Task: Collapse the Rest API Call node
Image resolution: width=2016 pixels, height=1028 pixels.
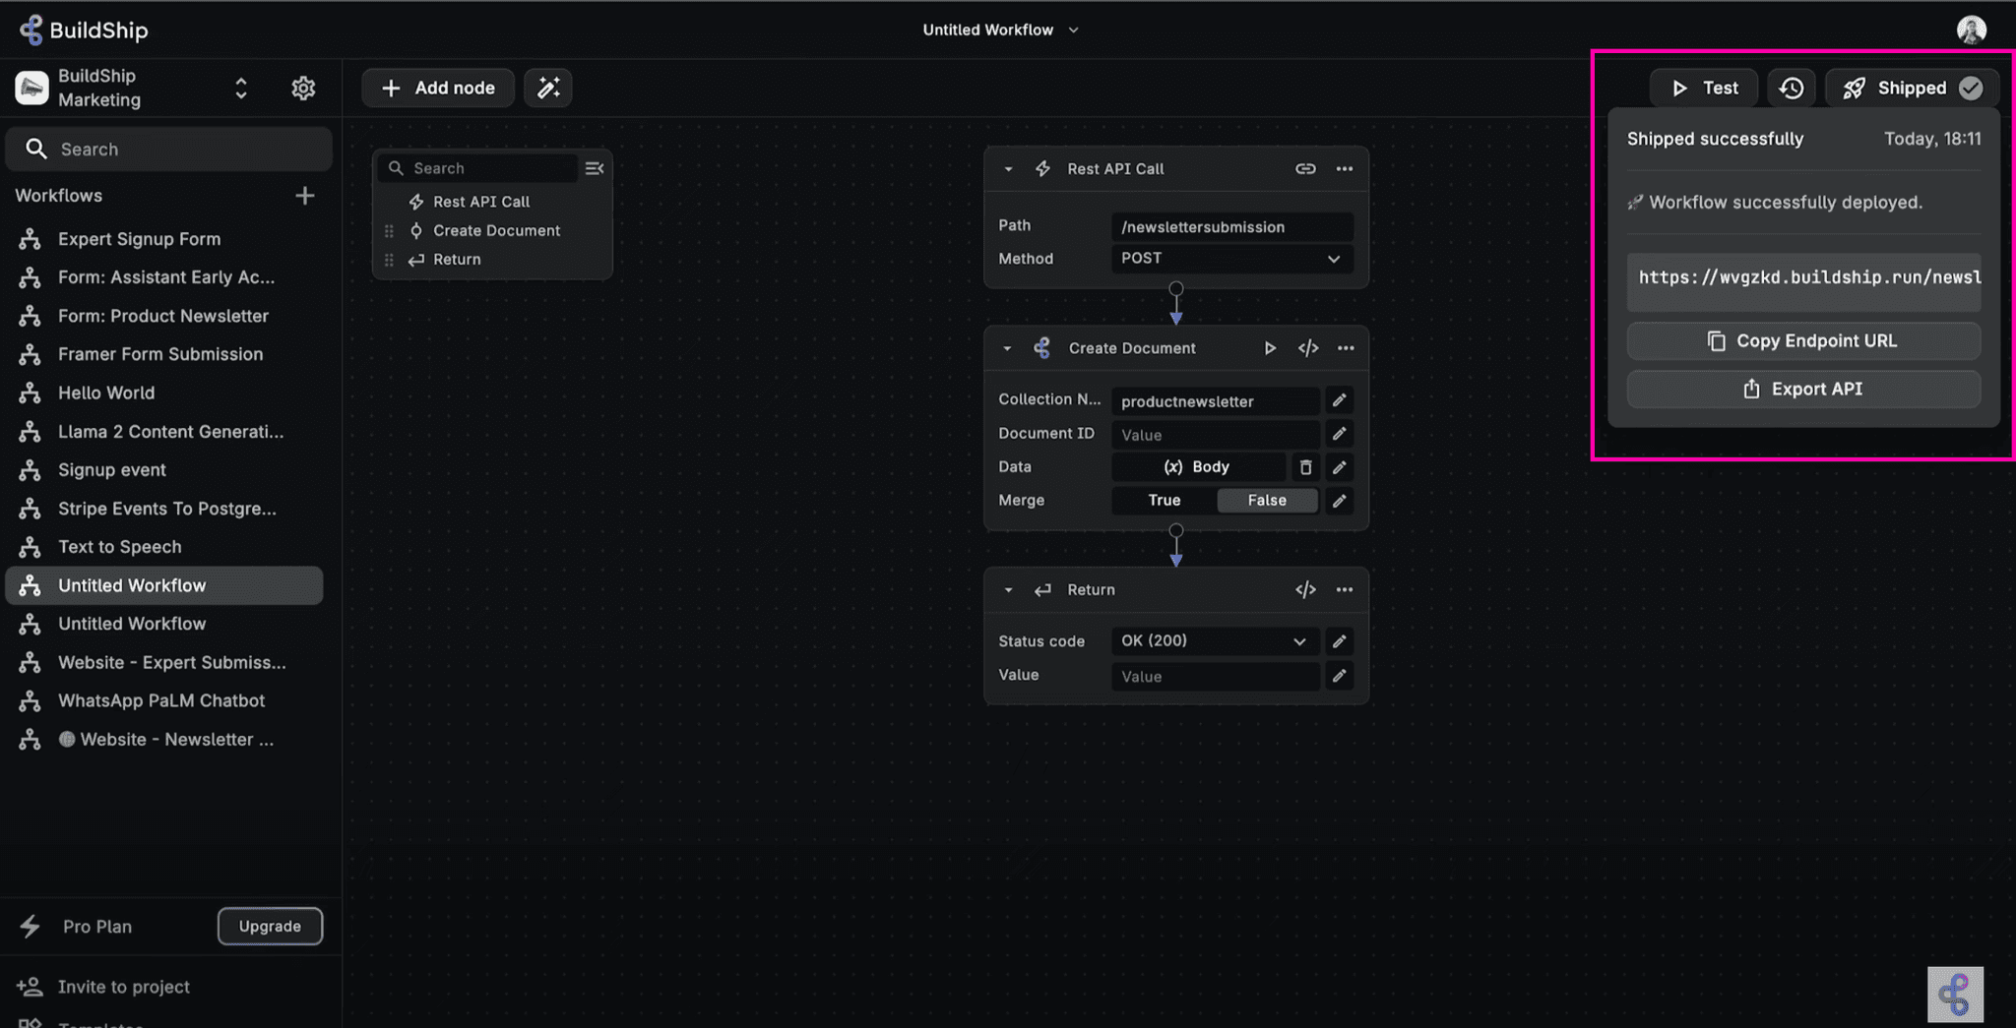Action: click(x=1008, y=168)
